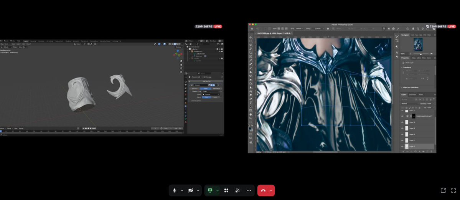Open share screen options arrow
Viewport: 460px width, 200px height.
(x=218, y=190)
